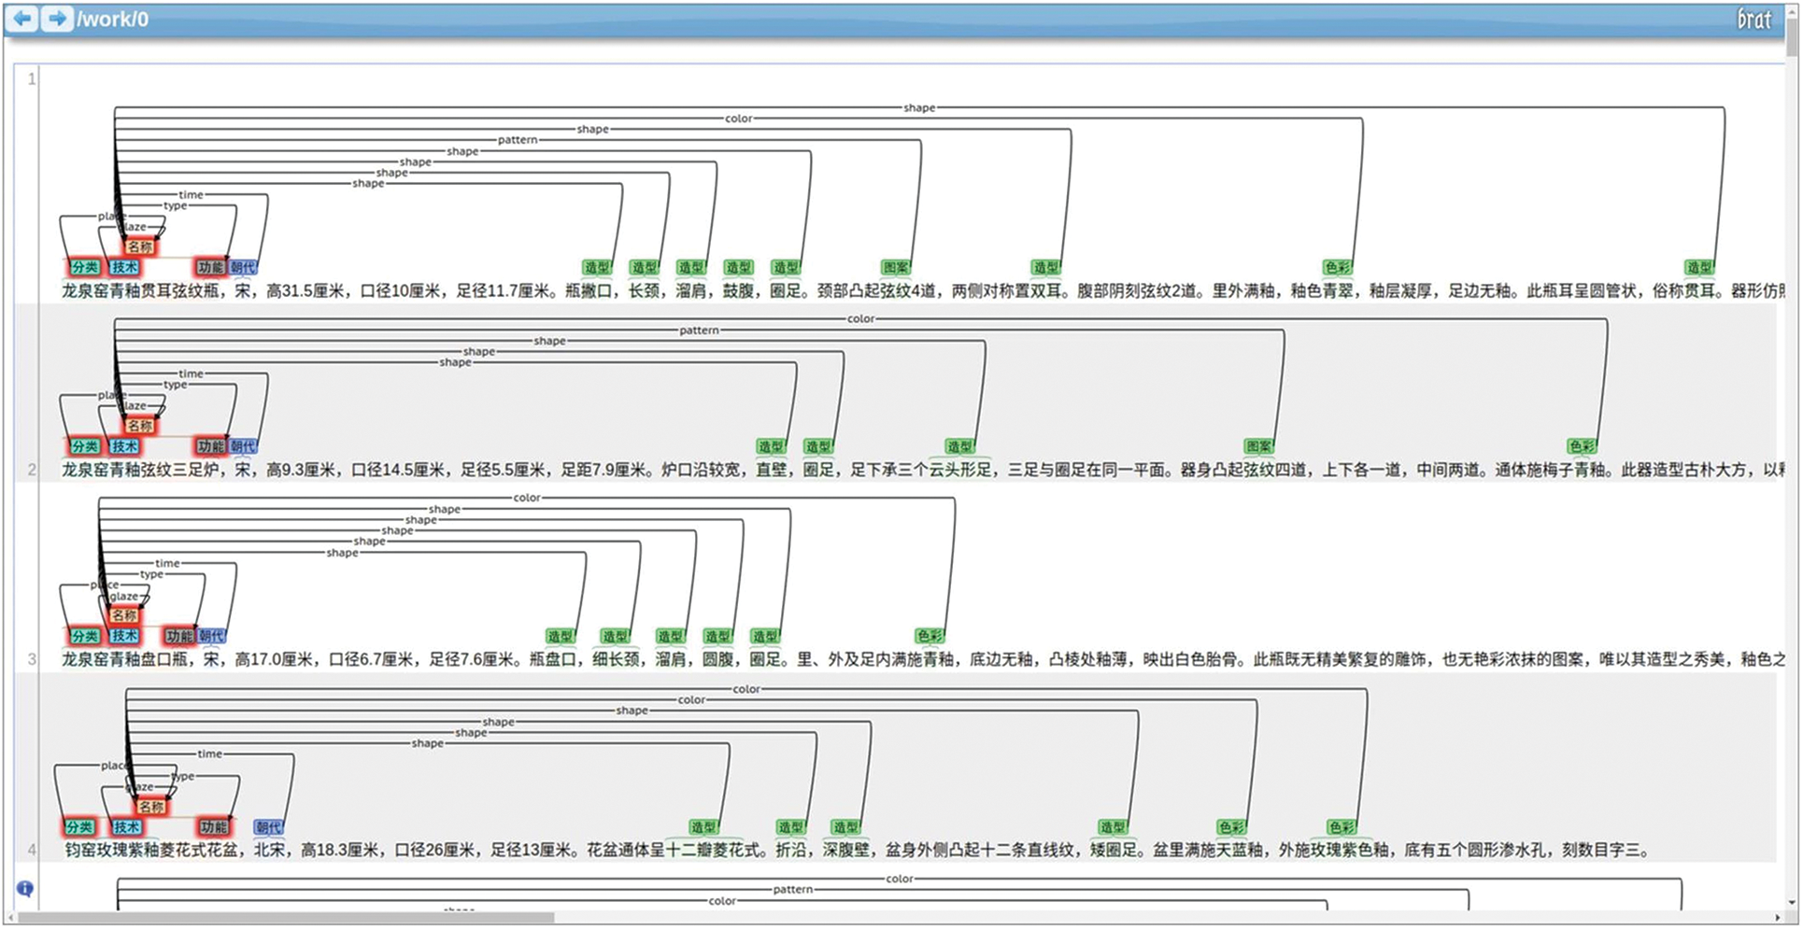Screen dimensions: 1803x929
Task: Select the 技术 tag in sentence 2
Action: coord(124,447)
